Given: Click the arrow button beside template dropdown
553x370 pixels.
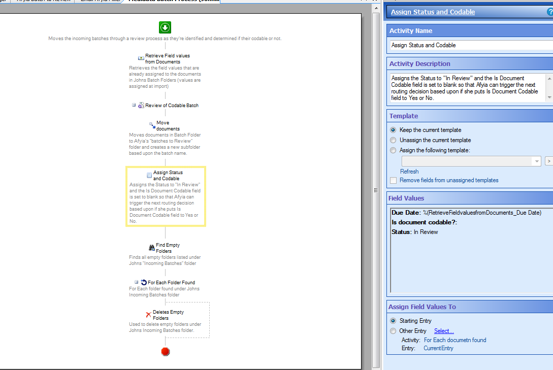Looking at the screenshot, I should tap(549, 161).
